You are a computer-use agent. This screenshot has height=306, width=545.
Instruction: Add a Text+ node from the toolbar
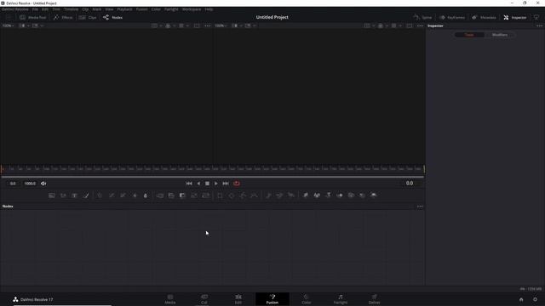(x=74, y=195)
